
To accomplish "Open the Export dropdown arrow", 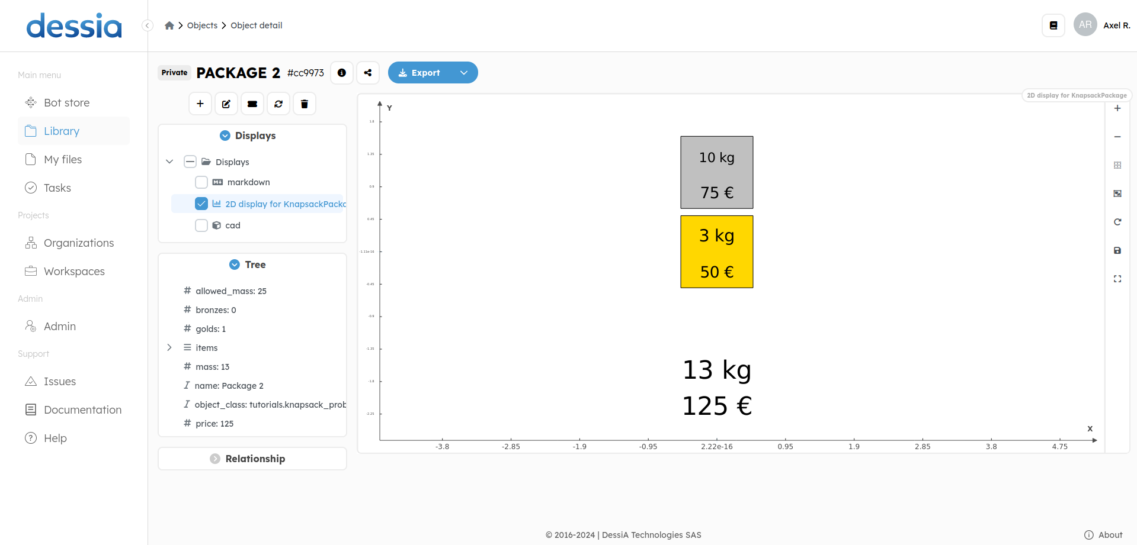I will (x=464, y=73).
